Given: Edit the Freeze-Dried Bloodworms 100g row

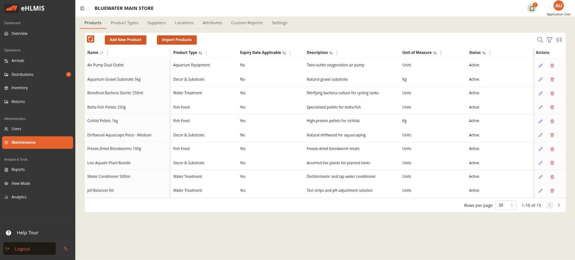Looking at the screenshot, I should [x=540, y=149].
